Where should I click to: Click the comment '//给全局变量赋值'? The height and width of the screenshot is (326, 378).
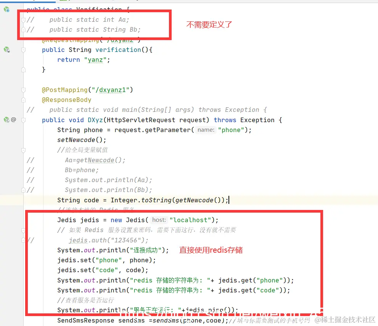tap(82, 150)
